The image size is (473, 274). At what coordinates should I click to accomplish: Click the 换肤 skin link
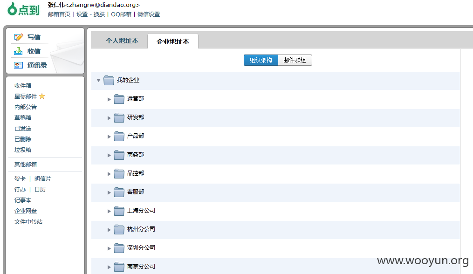[99, 14]
